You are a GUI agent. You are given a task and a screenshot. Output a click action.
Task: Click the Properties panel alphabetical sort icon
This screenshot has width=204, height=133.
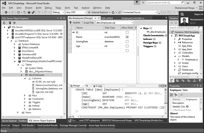pyautogui.click(x=176, y=95)
